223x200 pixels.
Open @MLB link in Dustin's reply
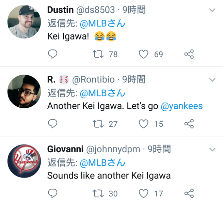tap(102, 24)
